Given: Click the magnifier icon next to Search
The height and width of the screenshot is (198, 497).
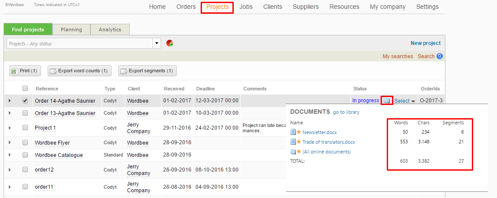Looking at the screenshot, I should [x=439, y=56].
